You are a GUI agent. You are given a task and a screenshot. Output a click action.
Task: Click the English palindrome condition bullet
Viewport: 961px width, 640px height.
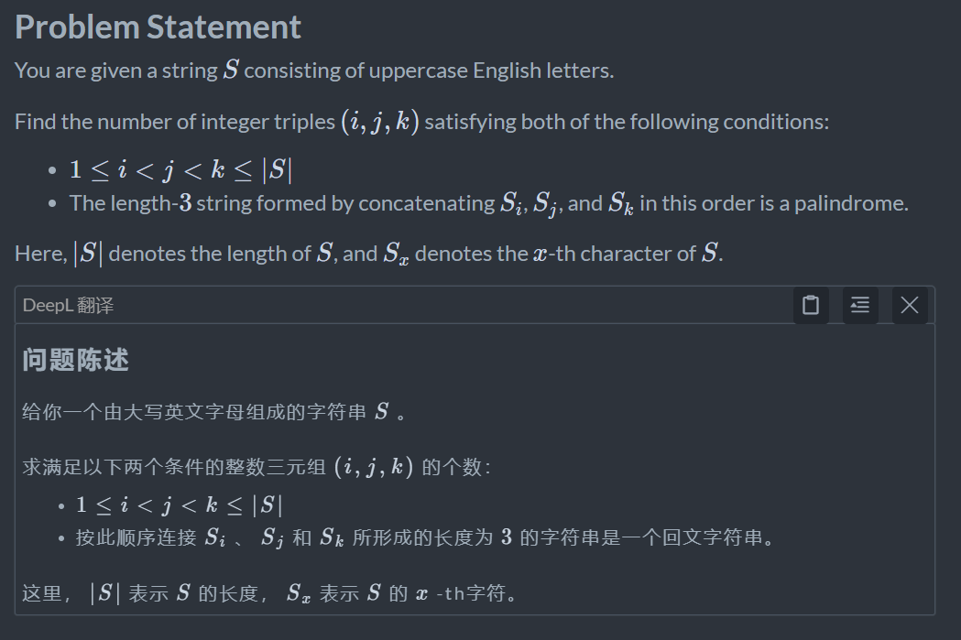pyautogui.click(x=489, y=203)
